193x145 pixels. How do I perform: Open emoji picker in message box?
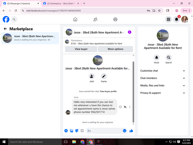pyautogui.click(x=124, y=131)
